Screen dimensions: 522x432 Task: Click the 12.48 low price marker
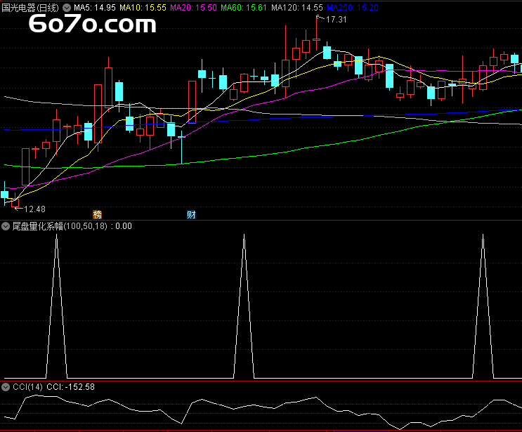point(34,209)
